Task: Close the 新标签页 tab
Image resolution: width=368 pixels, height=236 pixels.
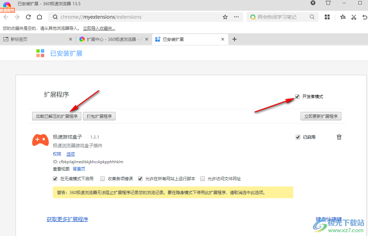Action: click(x=71, y=39)
